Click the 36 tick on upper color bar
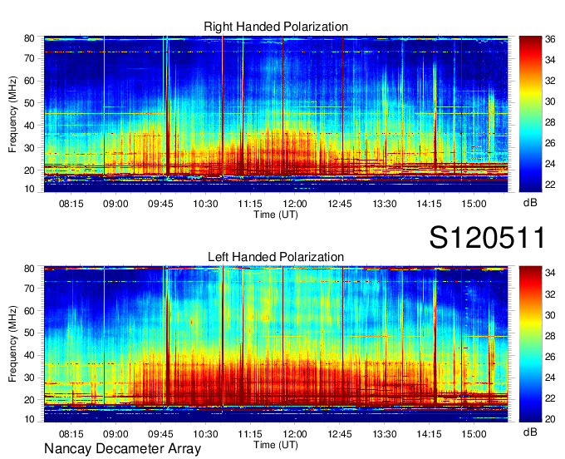565x459 pixels. pos(550,39)
